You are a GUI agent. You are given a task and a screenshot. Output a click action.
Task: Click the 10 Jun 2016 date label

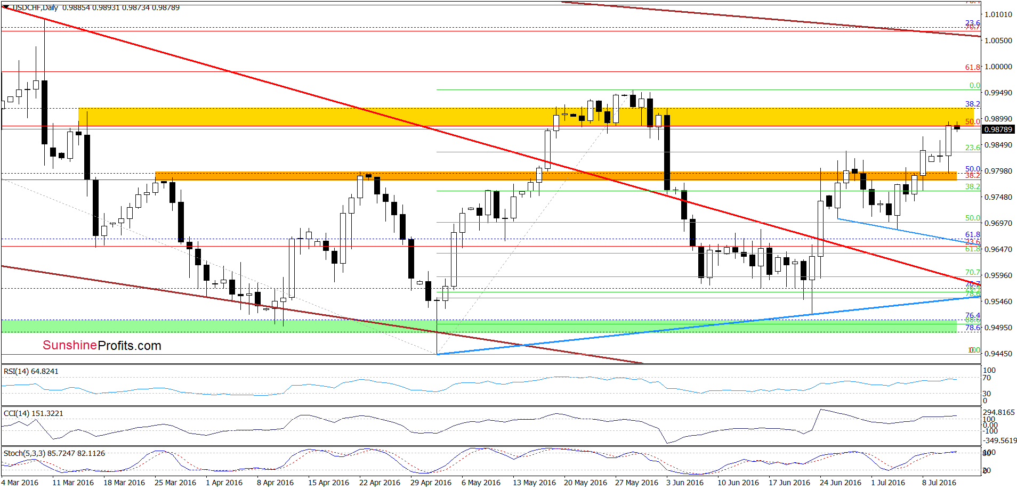click(738, 483)
